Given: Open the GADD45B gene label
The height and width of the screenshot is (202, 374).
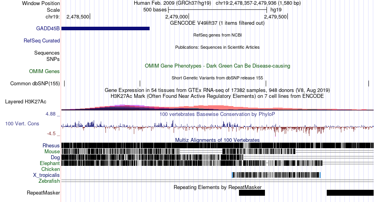Looking at the screenshot, I should (x=48, y=29).
